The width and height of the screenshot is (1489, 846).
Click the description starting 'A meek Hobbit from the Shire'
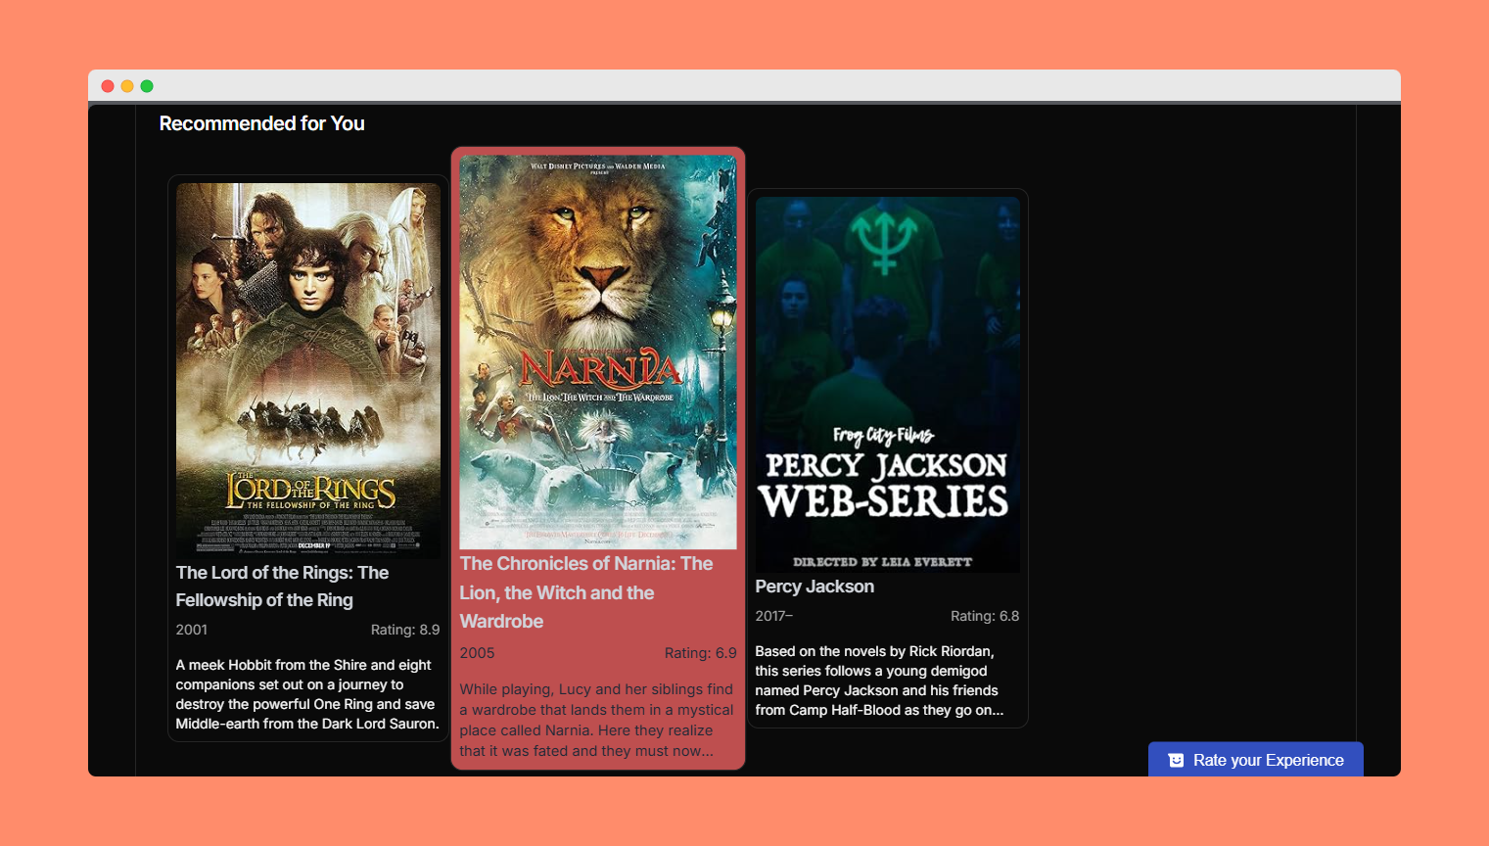[307, 694]
